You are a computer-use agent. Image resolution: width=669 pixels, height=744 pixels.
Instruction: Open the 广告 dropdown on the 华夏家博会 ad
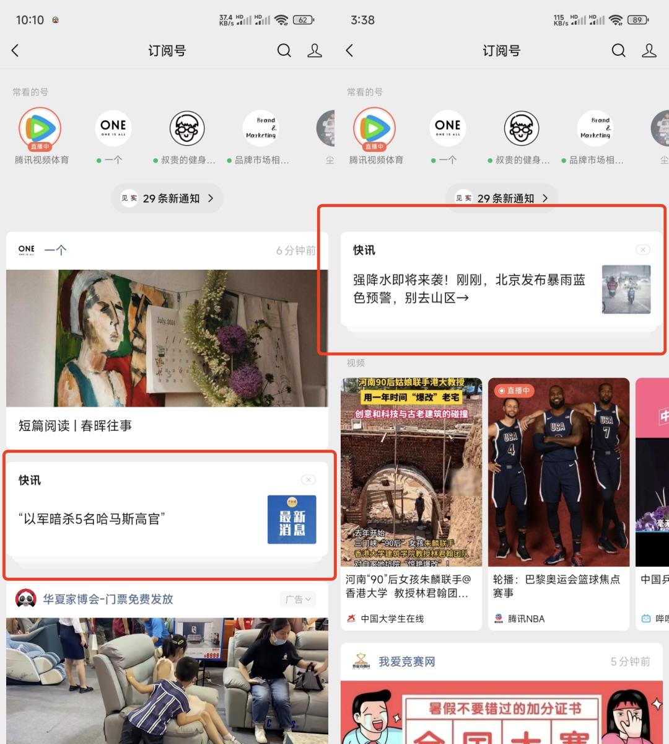[x=298, y=599]
